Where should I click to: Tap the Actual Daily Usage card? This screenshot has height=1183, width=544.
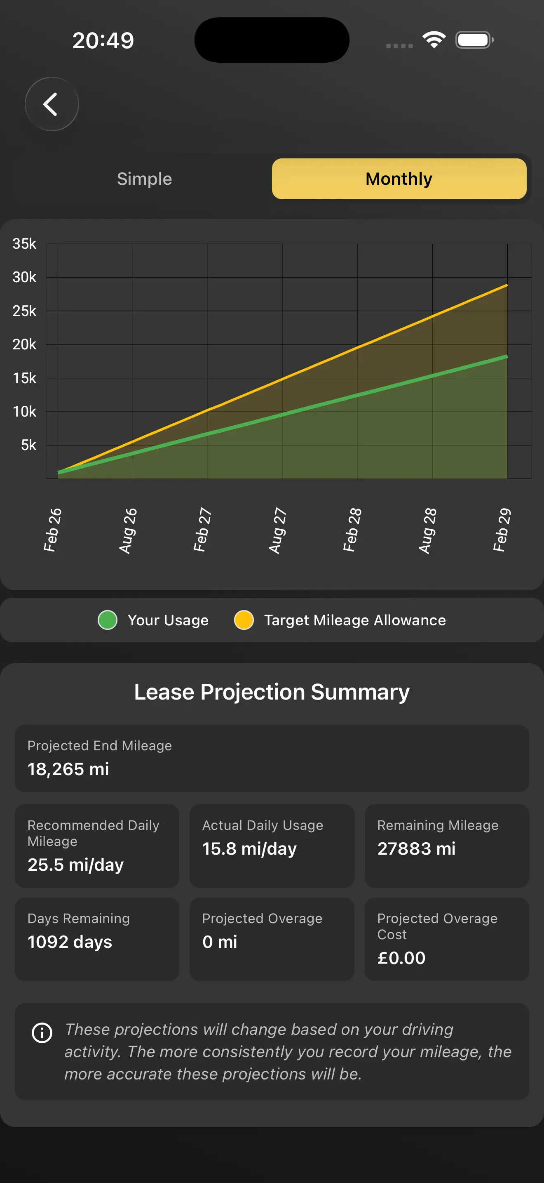(272, 846)
